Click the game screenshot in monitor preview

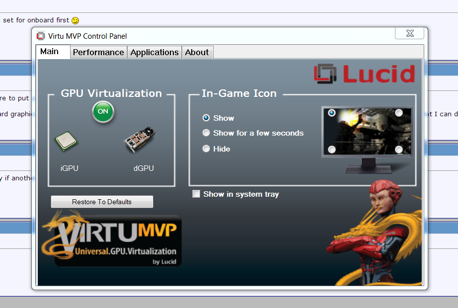(368, 131)
